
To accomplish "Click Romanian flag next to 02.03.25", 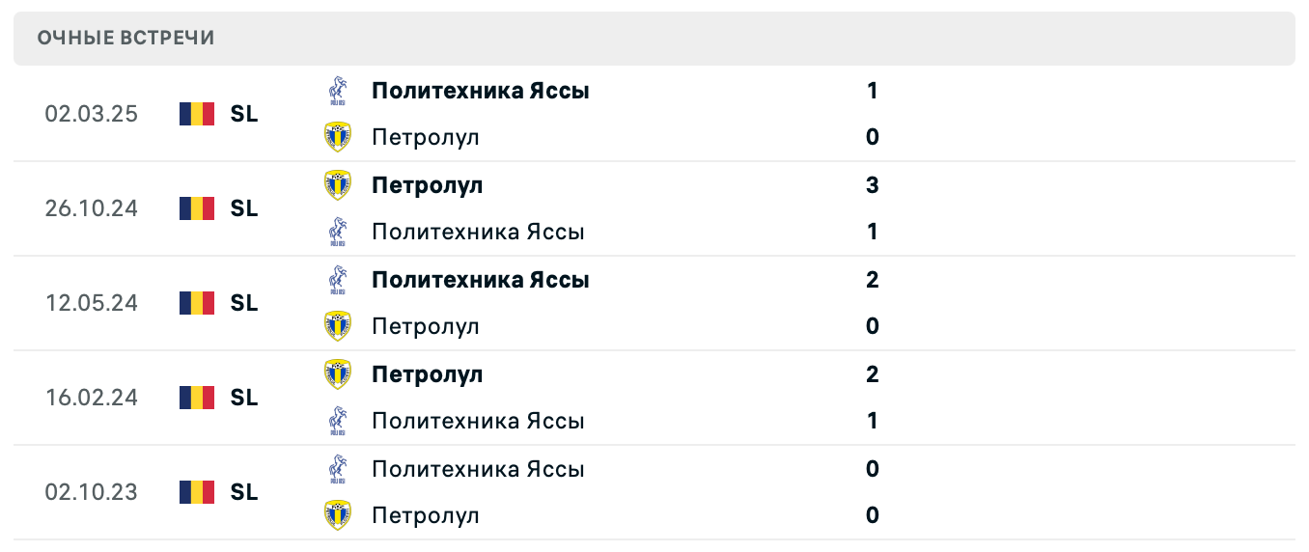I will (197, 114).
